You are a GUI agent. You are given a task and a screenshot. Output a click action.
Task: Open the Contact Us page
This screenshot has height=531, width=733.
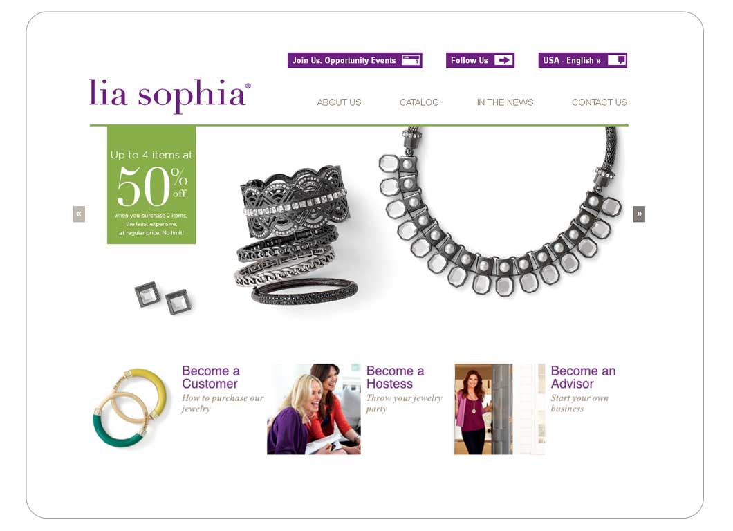pos(600,102)
